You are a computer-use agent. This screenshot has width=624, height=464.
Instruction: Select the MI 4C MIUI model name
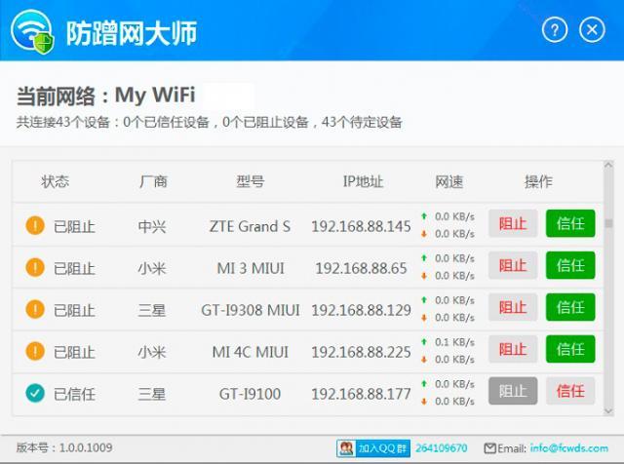251,352
